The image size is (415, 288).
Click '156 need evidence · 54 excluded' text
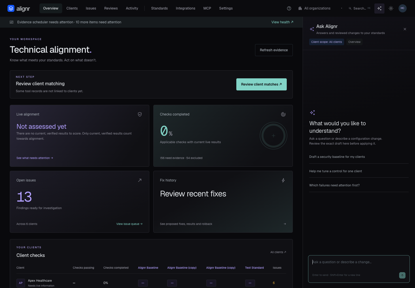pos(181,158)
